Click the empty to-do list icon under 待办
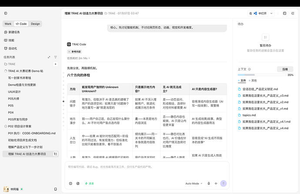The width and height of the screenshot is (300, 194). point(265,37)
